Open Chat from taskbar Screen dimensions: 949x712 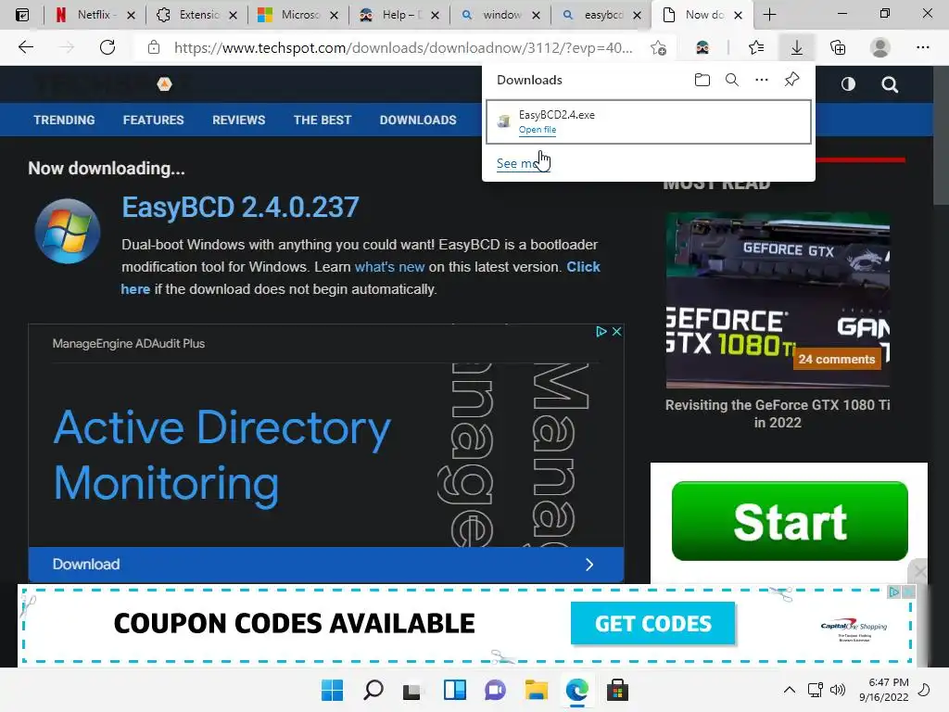495,690
